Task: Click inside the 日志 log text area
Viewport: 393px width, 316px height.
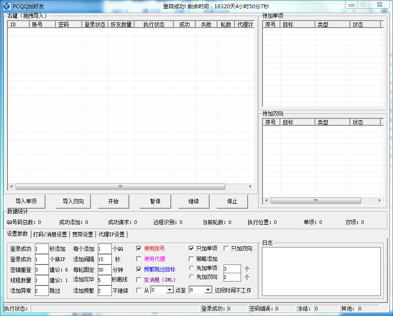Action: (321, 271)
